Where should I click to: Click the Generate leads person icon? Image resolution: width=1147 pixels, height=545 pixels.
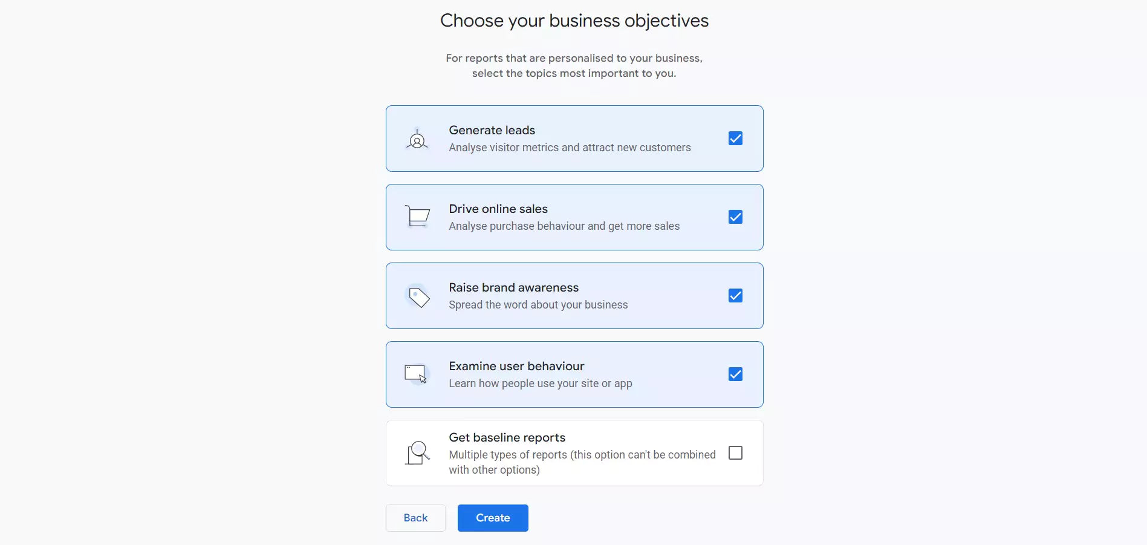417,139
